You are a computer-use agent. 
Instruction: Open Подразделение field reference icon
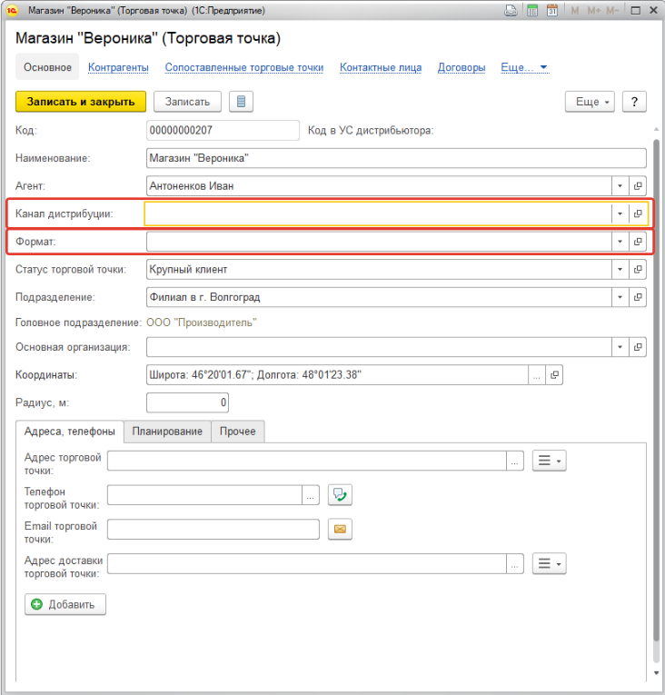point(638,297)
